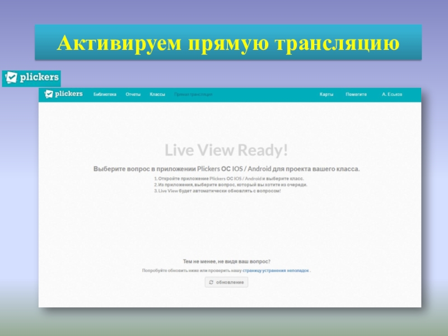The image size is (448, 336).
Task: Click the step 1 text Откройте приложение Plickers
Action: point(228,179)
